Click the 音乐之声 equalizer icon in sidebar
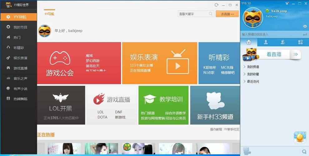This screenshot has height=156, width=309. pyautogui.click(x=8, y=78)
